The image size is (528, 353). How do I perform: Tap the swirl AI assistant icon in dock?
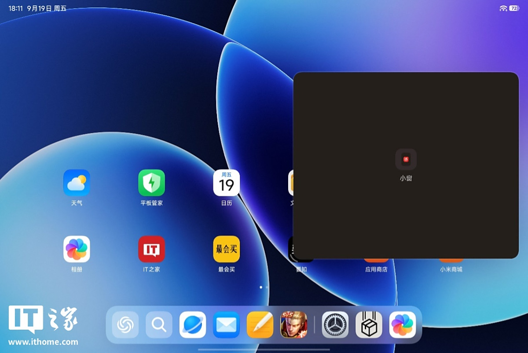coord(125,325)
